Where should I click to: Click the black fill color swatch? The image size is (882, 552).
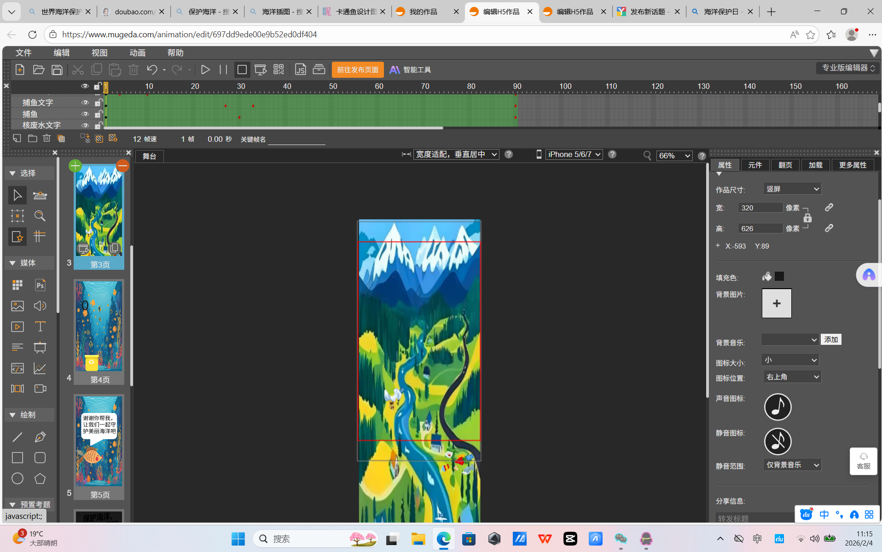click(779, 276)
